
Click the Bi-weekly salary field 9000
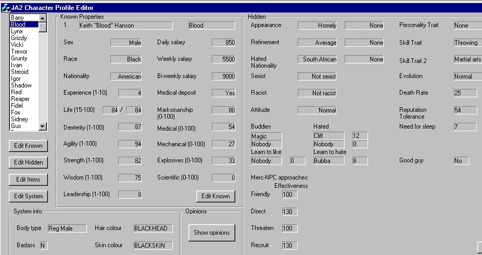coord(223,76)
